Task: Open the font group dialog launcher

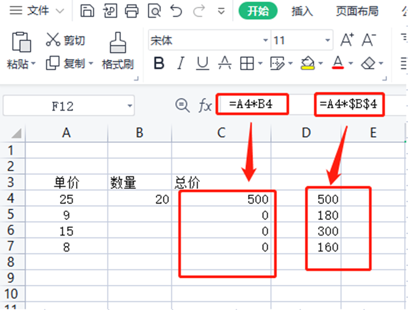Action: pyautogui.click(x=385, y=78)
